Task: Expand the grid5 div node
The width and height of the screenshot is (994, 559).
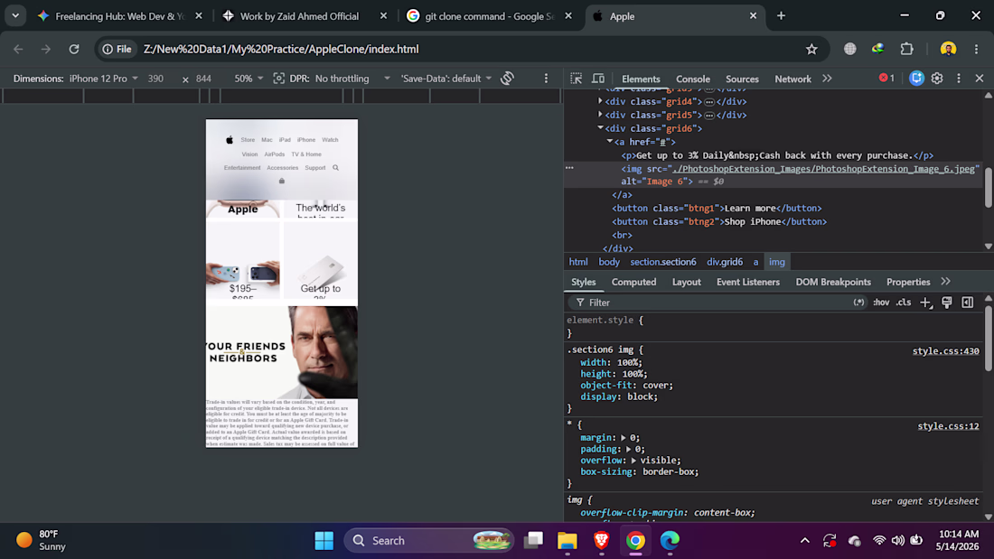Action: point(600,115)
